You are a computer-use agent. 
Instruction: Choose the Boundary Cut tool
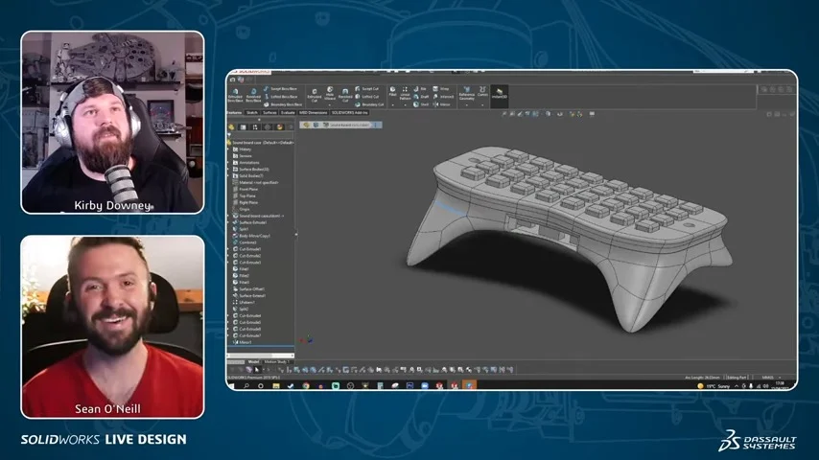coord(369,104)
